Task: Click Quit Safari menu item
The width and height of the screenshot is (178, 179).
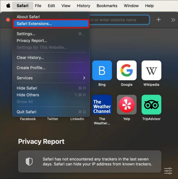Action: [x=27, y=112]
